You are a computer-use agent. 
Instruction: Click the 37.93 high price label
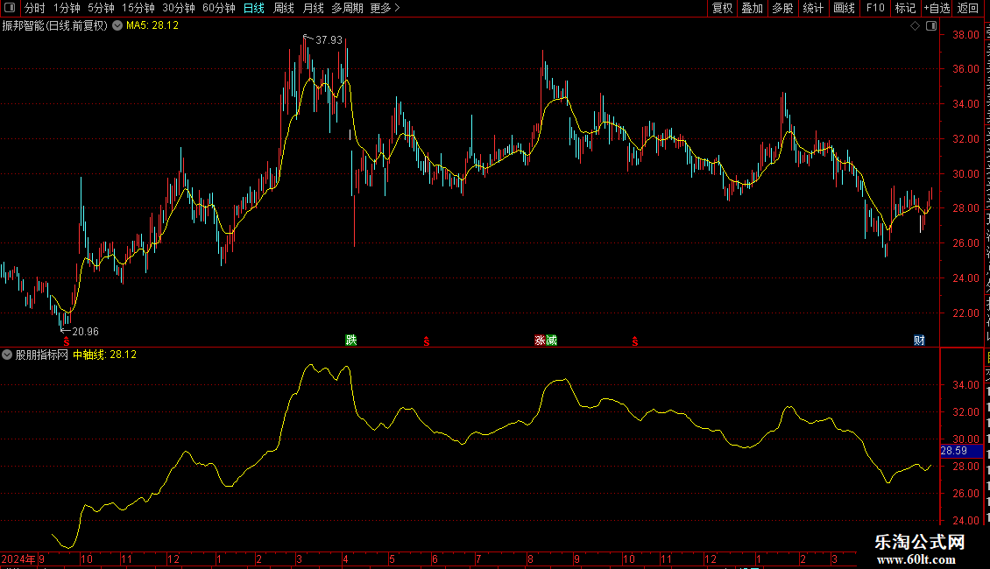tap(329, 39)
